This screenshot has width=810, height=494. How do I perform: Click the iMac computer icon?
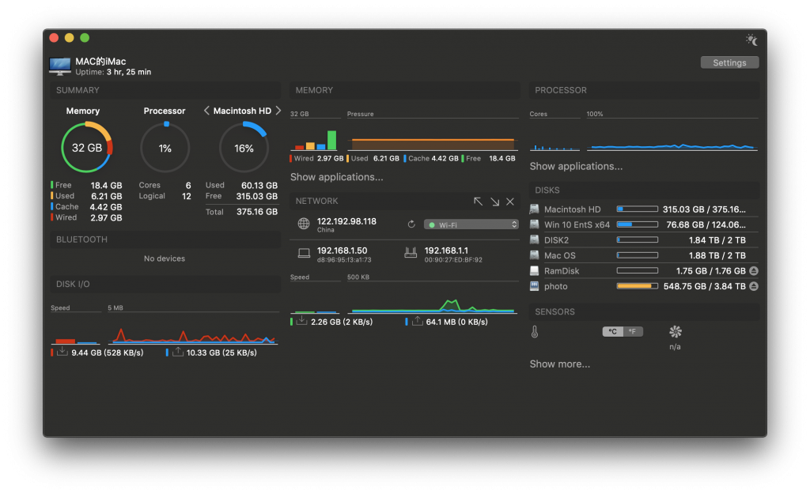click(x=60, y=66)
